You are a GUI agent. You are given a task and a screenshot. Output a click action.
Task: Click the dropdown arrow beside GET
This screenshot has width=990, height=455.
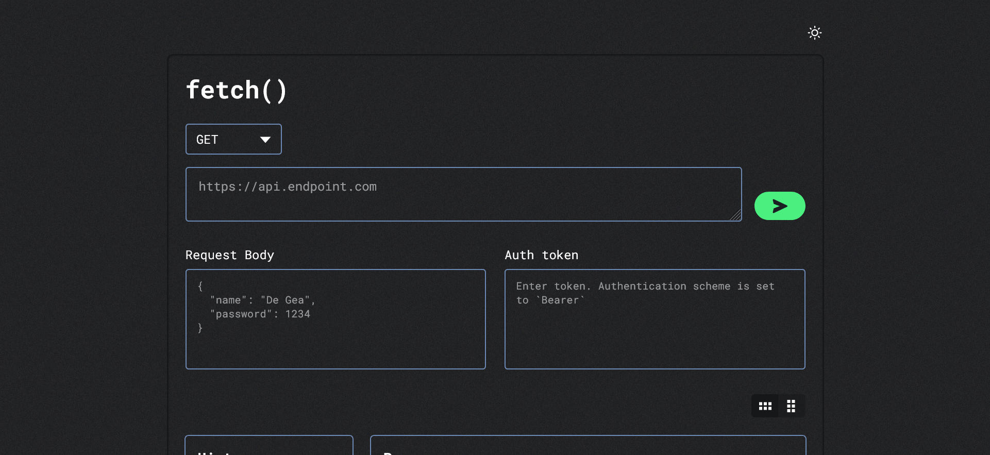click(265, 140)
